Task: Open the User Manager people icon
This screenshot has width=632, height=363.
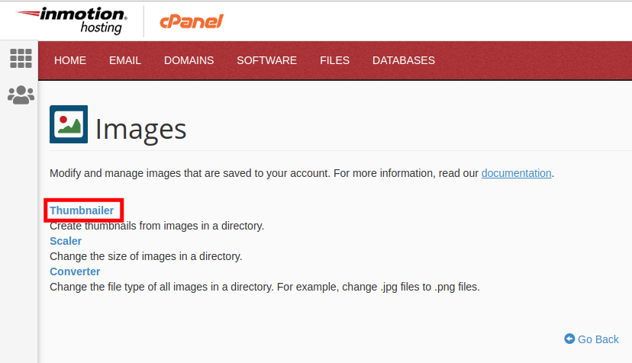Action: (x=21, y=95)
